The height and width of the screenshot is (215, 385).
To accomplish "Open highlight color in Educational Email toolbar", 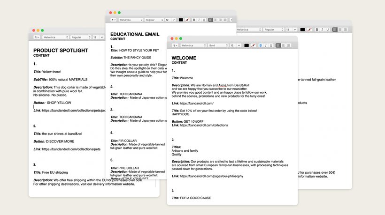I will point(187,20).
